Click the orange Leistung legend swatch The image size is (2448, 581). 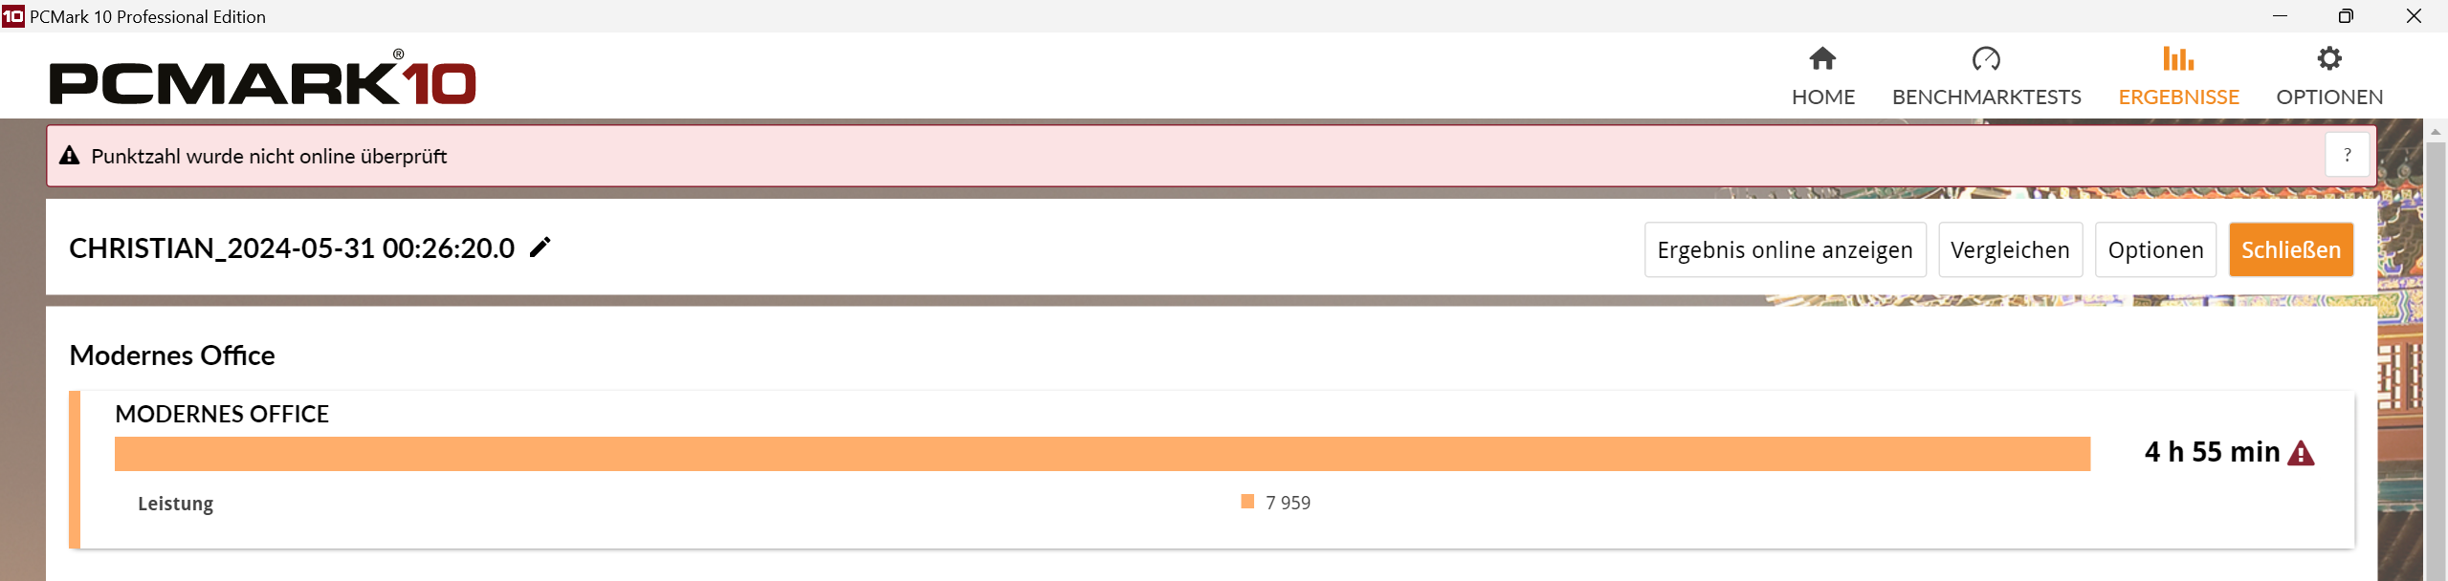click(1247, 502)
